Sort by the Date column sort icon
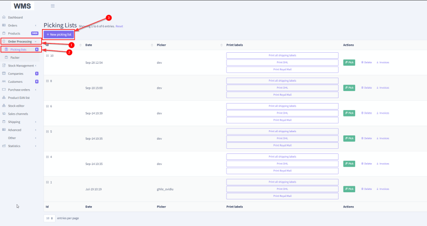The image size is (427, 226). pyautogui.click(x=152, y=45)
